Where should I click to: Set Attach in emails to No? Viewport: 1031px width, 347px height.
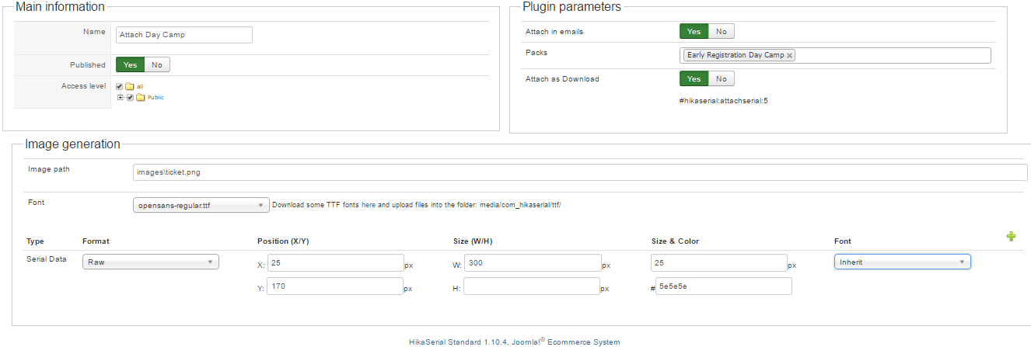click(x=721, y=32)
